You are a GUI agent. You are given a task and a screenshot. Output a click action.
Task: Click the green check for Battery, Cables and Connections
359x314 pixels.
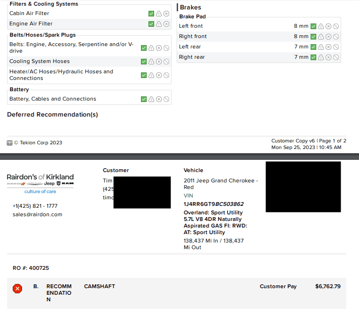144,99
